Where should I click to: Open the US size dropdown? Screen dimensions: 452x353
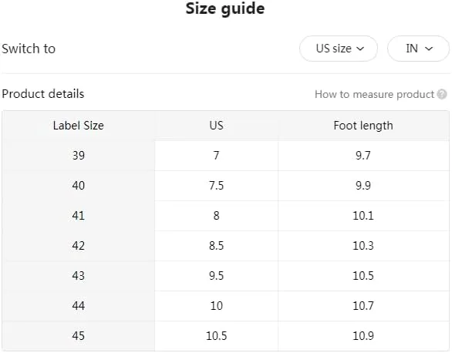click(339, 49)
